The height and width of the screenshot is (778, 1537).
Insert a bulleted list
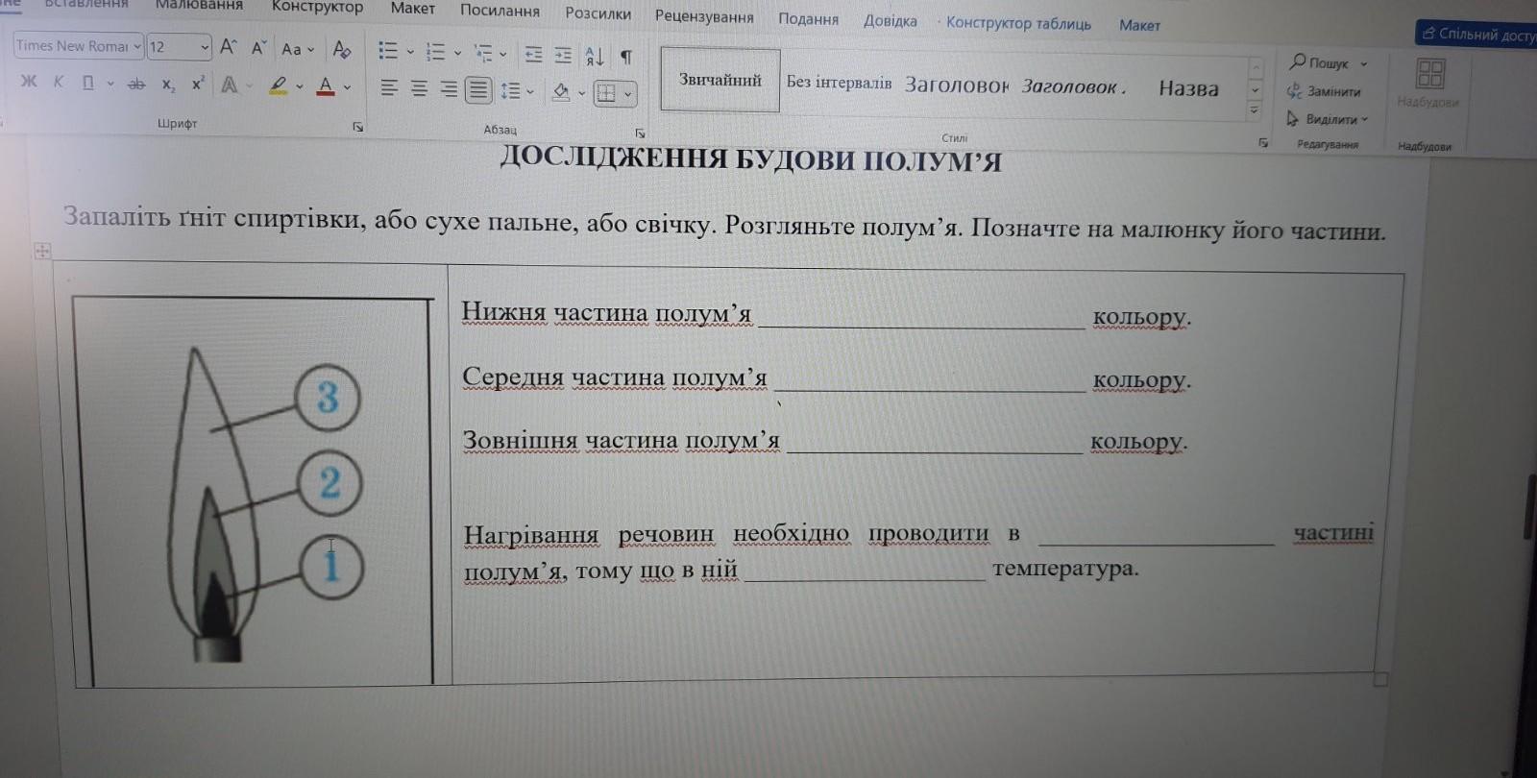(388, 50)
